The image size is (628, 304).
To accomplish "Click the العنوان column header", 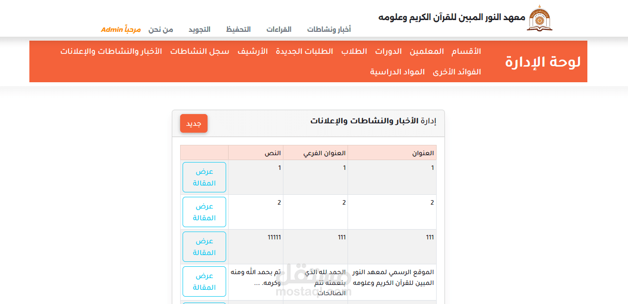I will coord(392,153).
